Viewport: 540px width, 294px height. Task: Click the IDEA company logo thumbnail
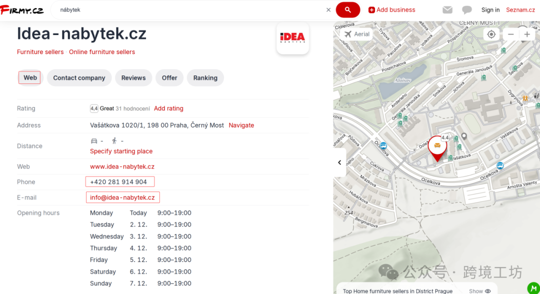(292, 38)
